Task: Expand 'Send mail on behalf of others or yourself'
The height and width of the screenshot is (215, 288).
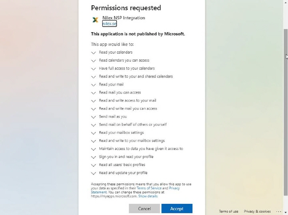Action: (93, 125)
